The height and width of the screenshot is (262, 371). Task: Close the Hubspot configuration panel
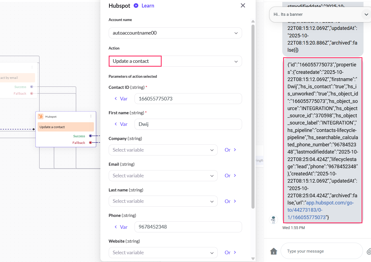[x=243, y=6]
